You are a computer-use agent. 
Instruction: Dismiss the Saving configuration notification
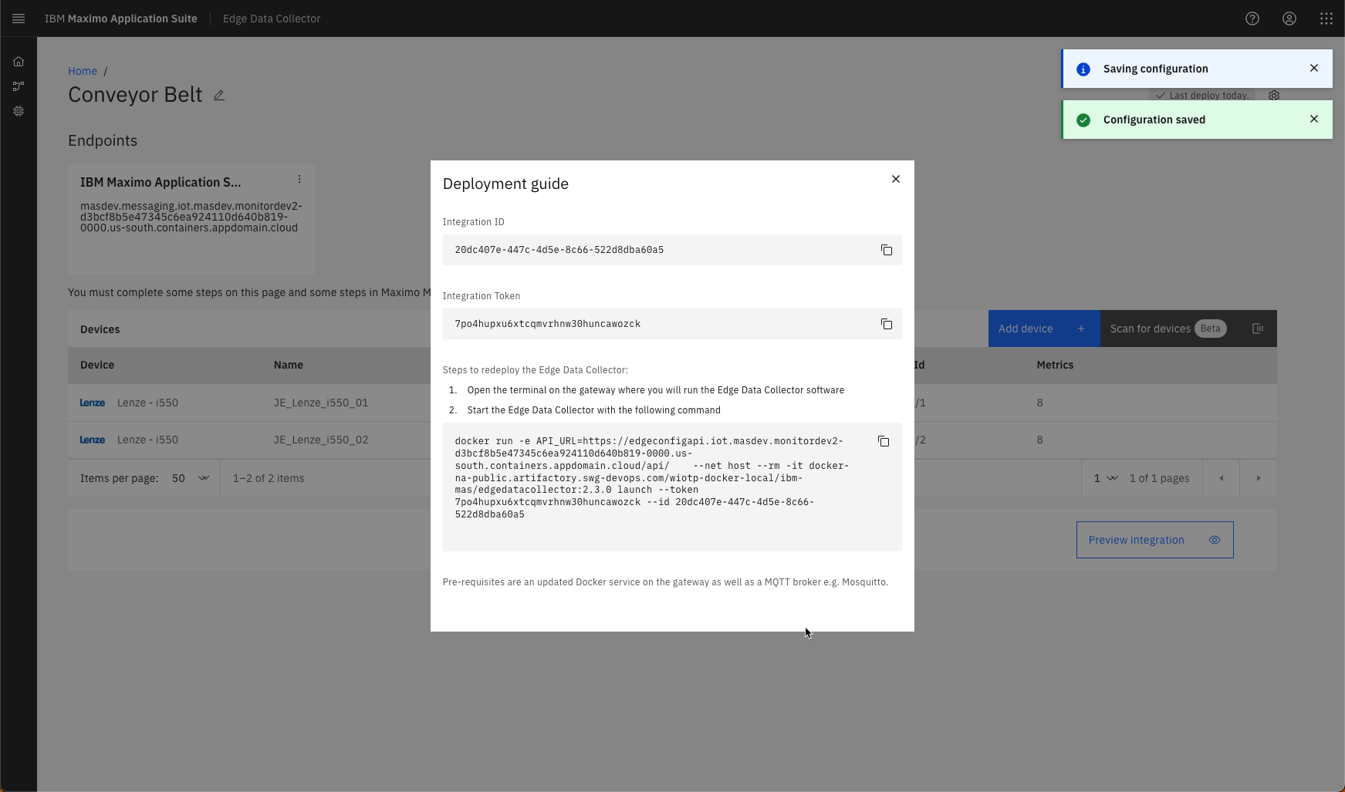(x=1314, y=68)
